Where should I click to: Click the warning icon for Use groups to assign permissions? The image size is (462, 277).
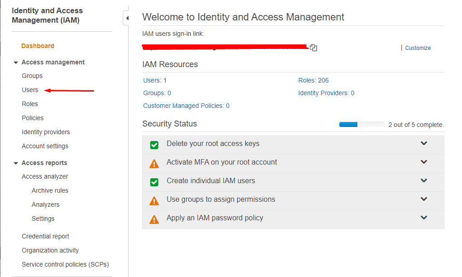[x=154, y=199]
